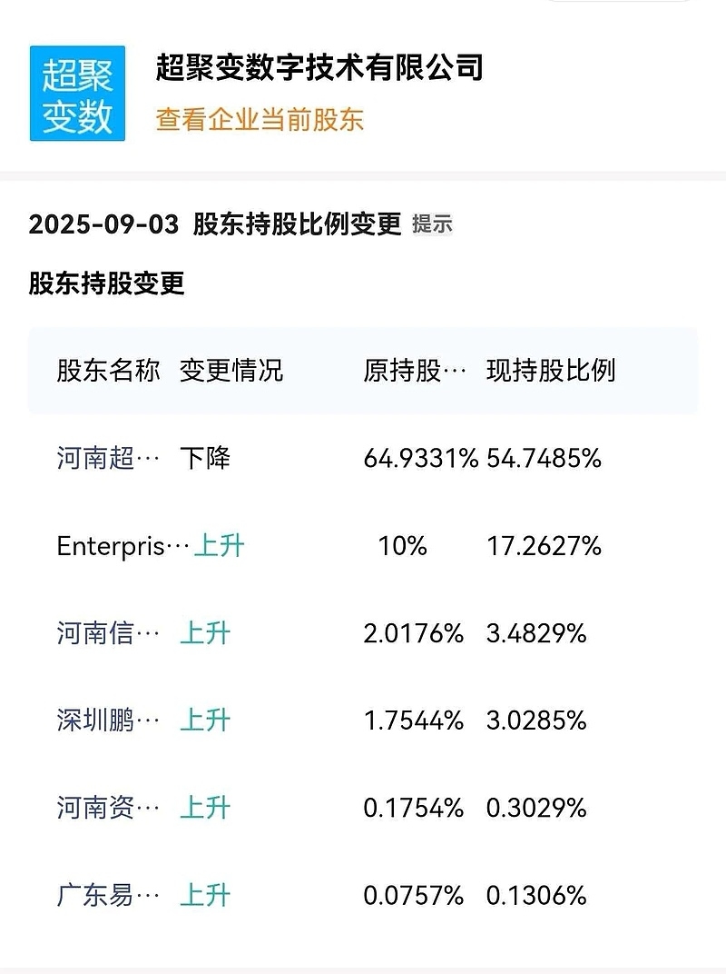Open shareholder Enterpris… entry

[123, 546]
